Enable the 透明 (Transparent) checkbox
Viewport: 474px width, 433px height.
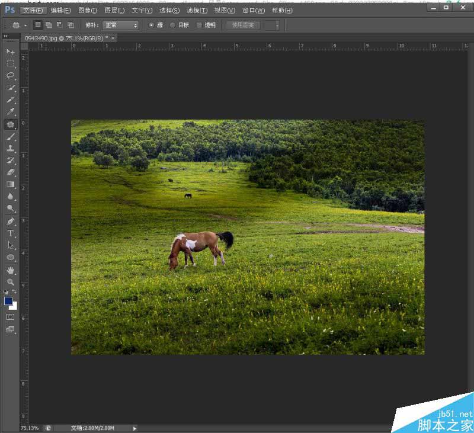pyautogui.click(x=199, y=25)
